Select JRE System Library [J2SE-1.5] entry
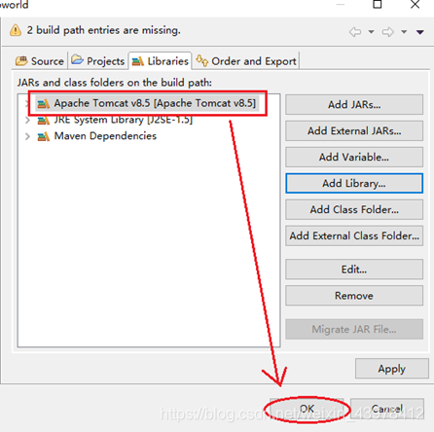 pyautogui.click(x=124, y=120)
